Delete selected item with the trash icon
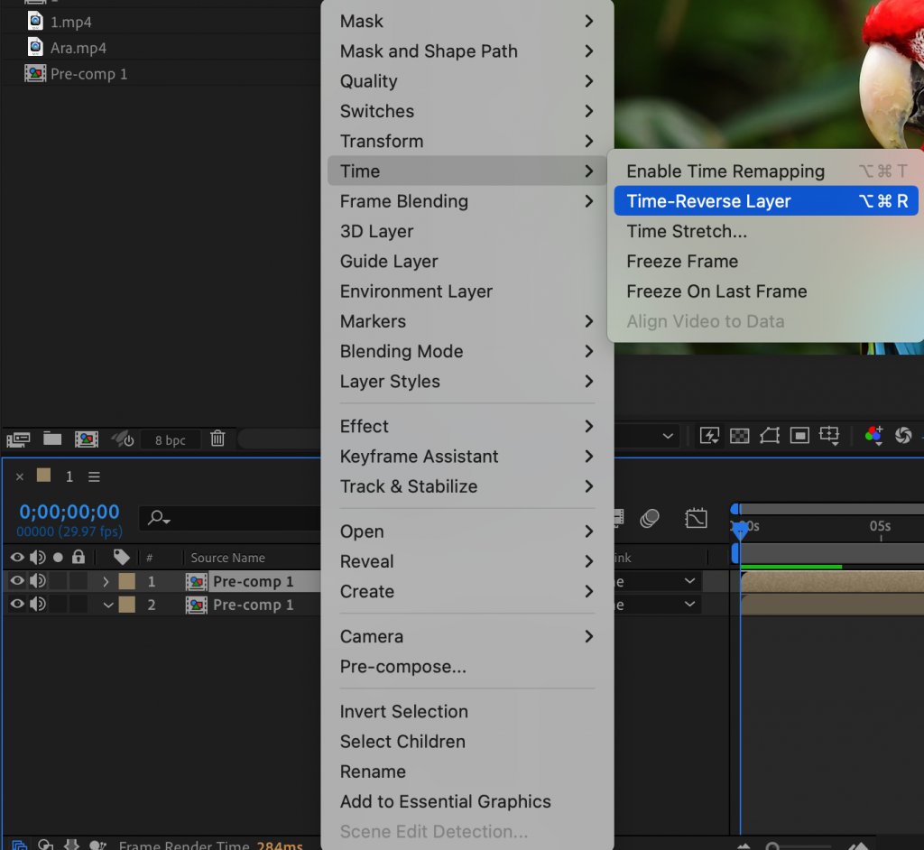 click(217, 439)
